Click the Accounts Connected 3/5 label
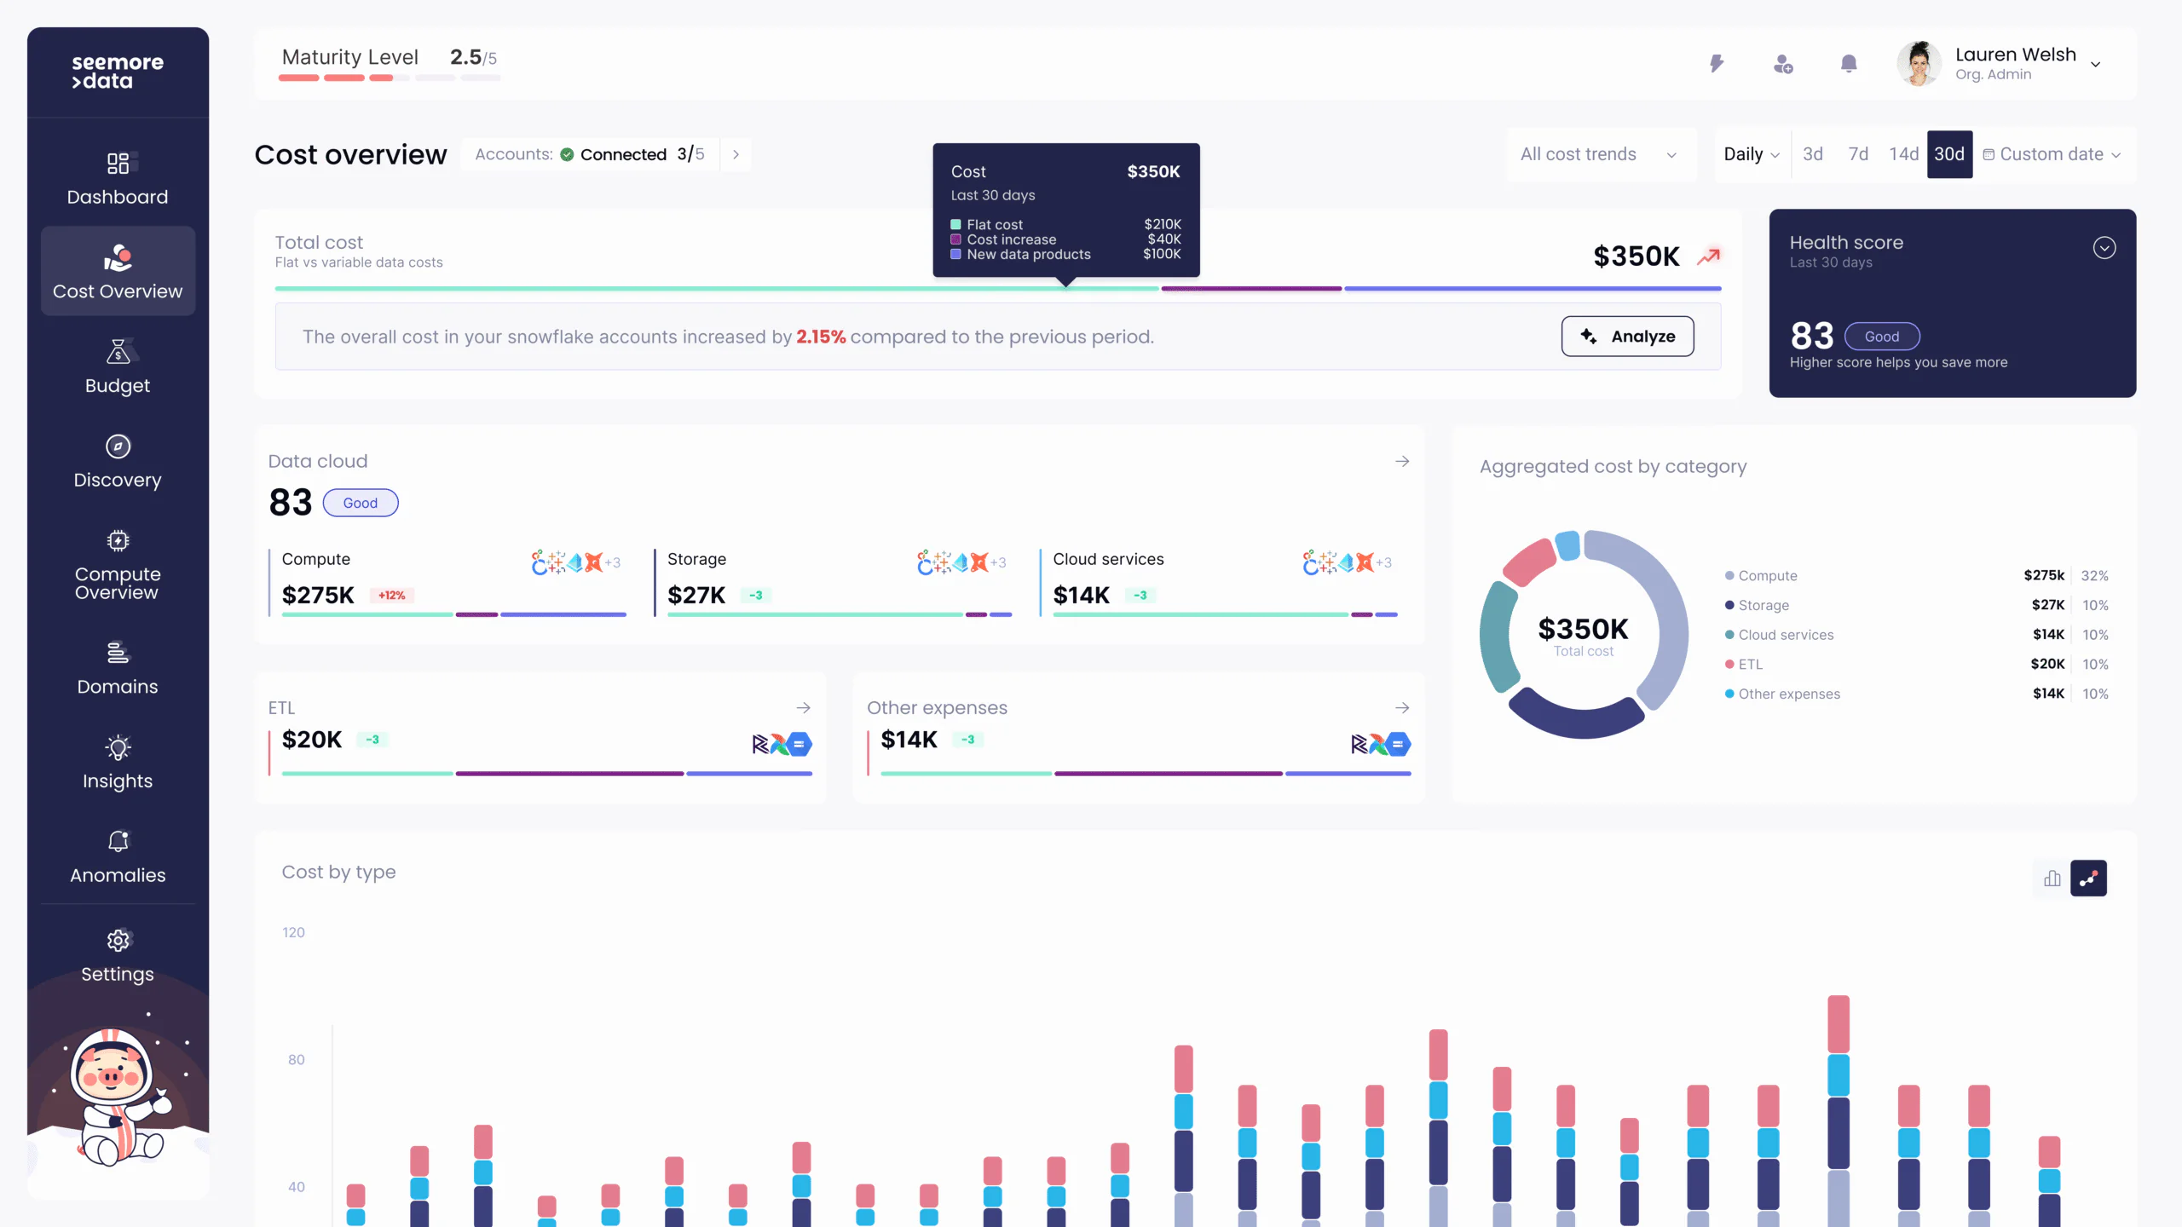This screenshot has height=1227, width=2182. coord(590,155)
